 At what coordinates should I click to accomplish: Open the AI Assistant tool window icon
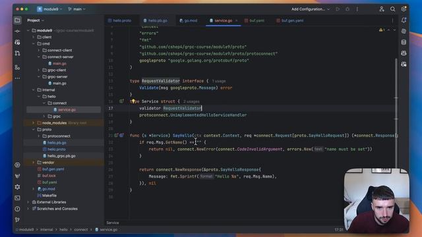click(404, 31)
